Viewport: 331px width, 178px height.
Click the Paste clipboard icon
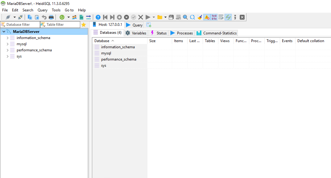pos(37,17)
